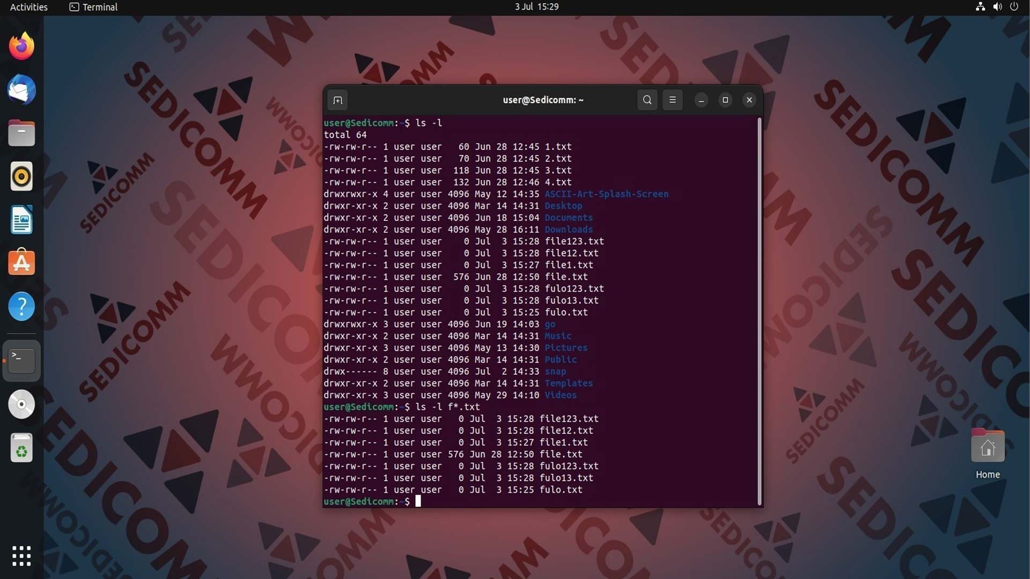This screenshot has height=579, width=1030.
Task: Click 2.txt in the listing
Action: (558, 159)
